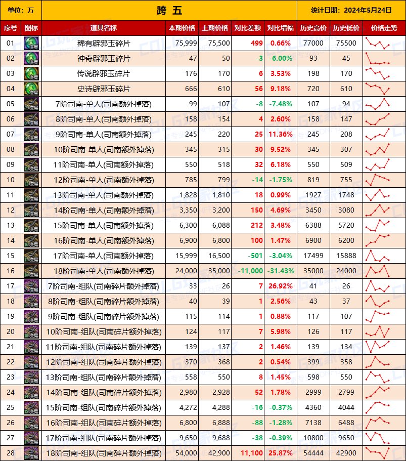The height and width of the screenshot is (461, 406).
Task: Click the item name 18阶司南-单人(司南额外掉落)
Action: tap(104, 271)
